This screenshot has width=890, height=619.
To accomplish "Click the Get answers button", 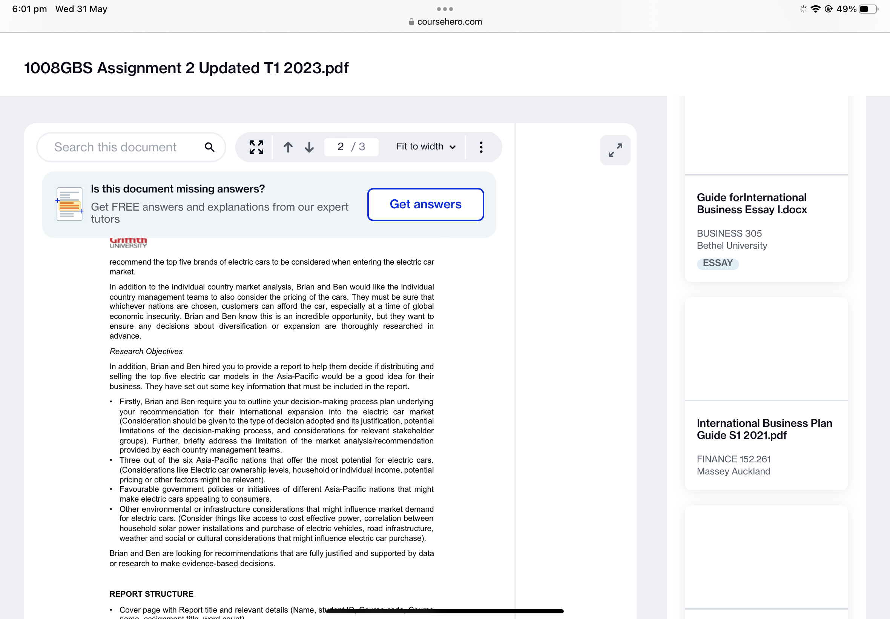I will point(425,205).
